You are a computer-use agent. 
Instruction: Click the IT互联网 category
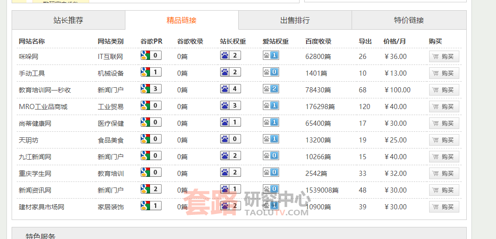[111, 57]
